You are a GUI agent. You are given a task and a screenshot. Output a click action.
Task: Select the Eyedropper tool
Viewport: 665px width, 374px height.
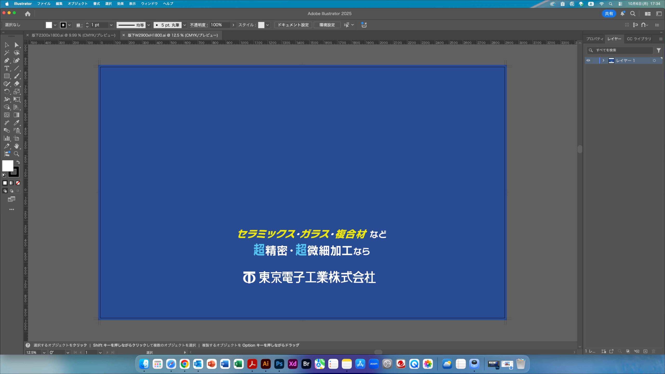16,123
